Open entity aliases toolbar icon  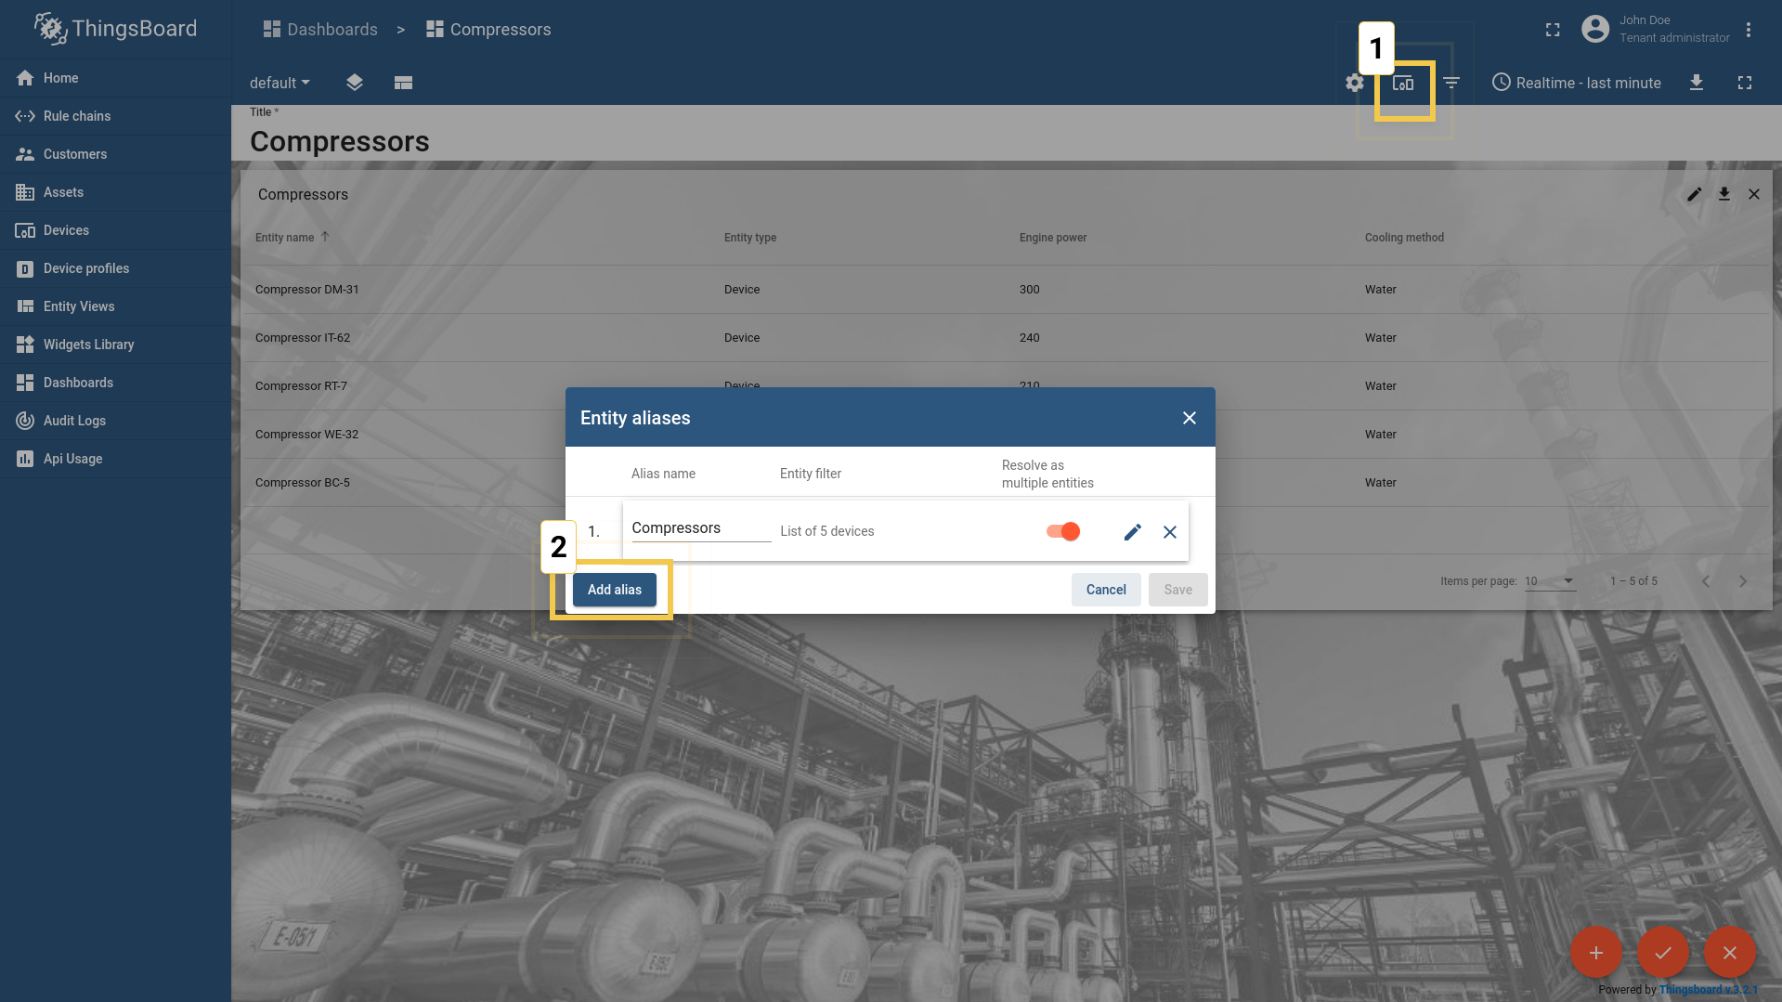coord(1403,83)
